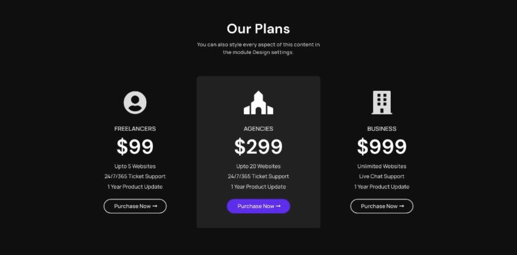Click the arrow in the purple Purchase Now
This screenshot has height=255, width=517.
278,206
